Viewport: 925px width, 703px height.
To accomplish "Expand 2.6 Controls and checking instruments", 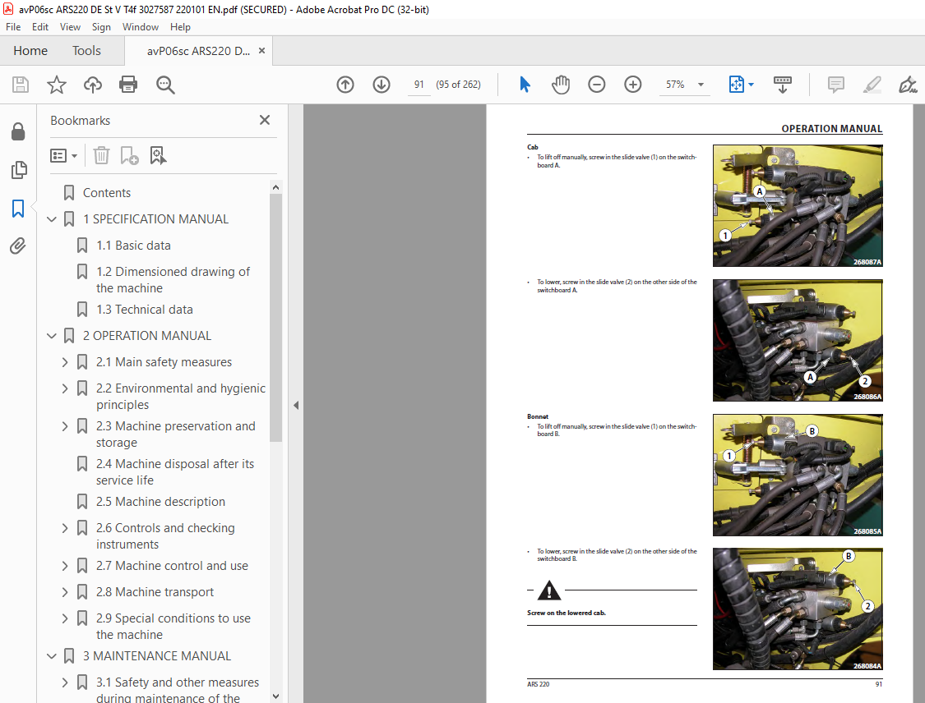I will pyautogui.click(x=65, y=528).
